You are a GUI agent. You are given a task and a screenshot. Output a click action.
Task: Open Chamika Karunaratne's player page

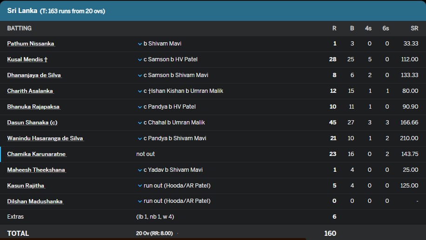coord(36,154)
